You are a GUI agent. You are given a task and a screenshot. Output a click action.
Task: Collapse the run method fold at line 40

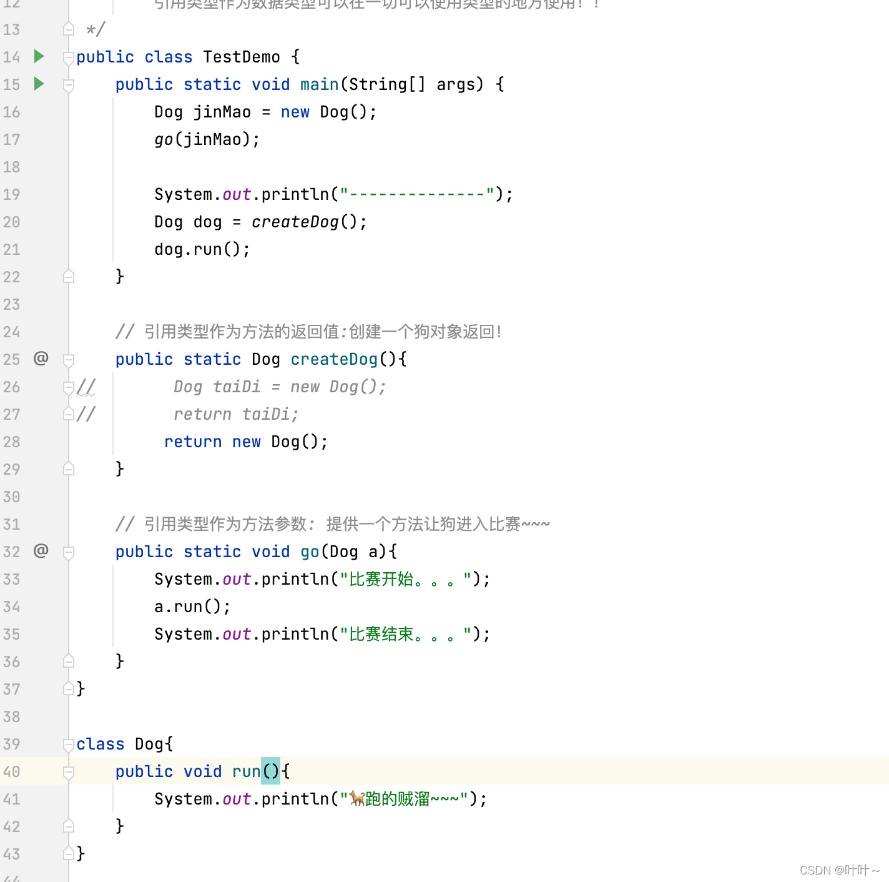click(69, 773)
